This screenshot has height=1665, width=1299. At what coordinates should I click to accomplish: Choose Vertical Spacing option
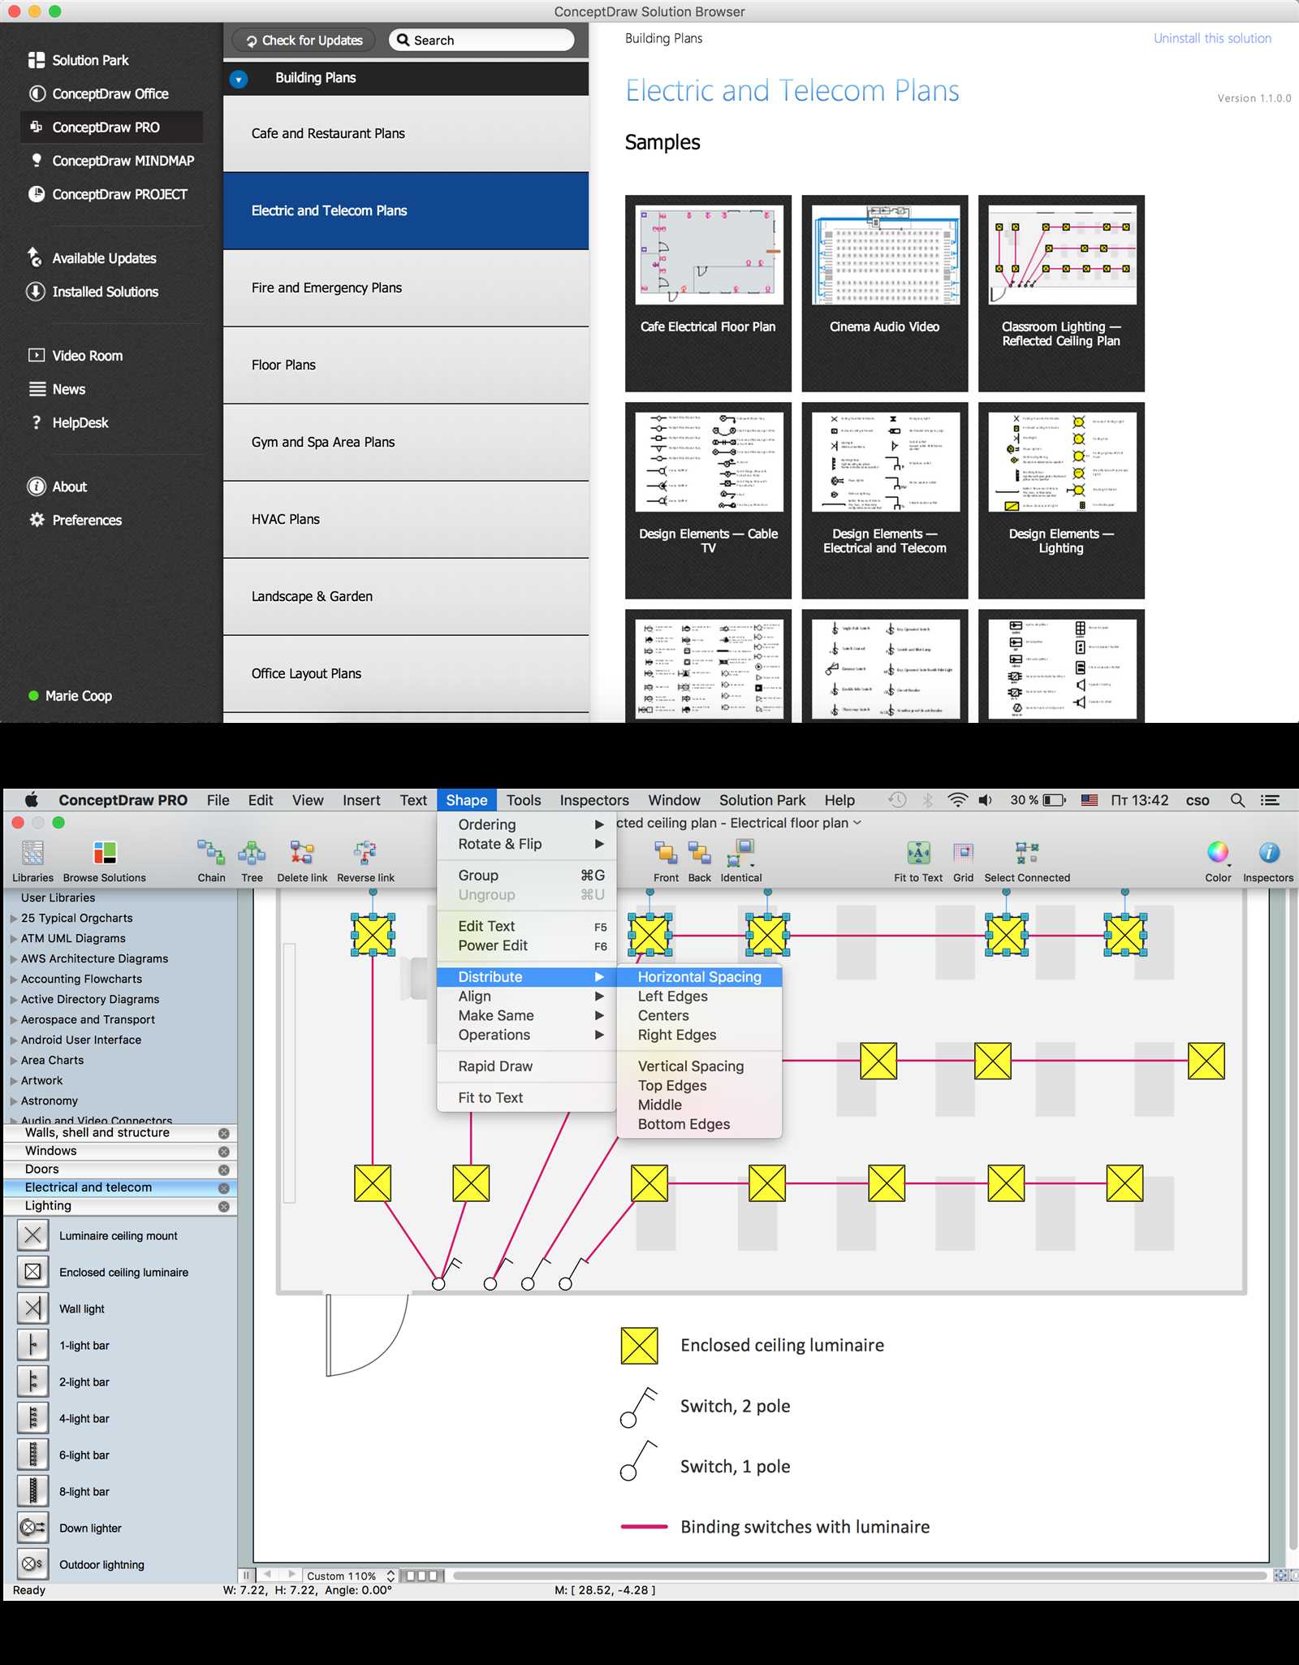(699, 1066)
